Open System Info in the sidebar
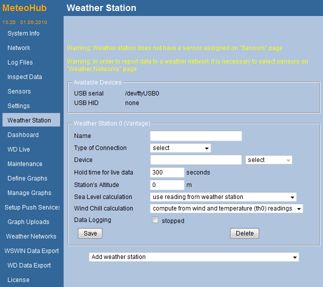Viewport: 323px width, 287px height. [x=24, y=33]
